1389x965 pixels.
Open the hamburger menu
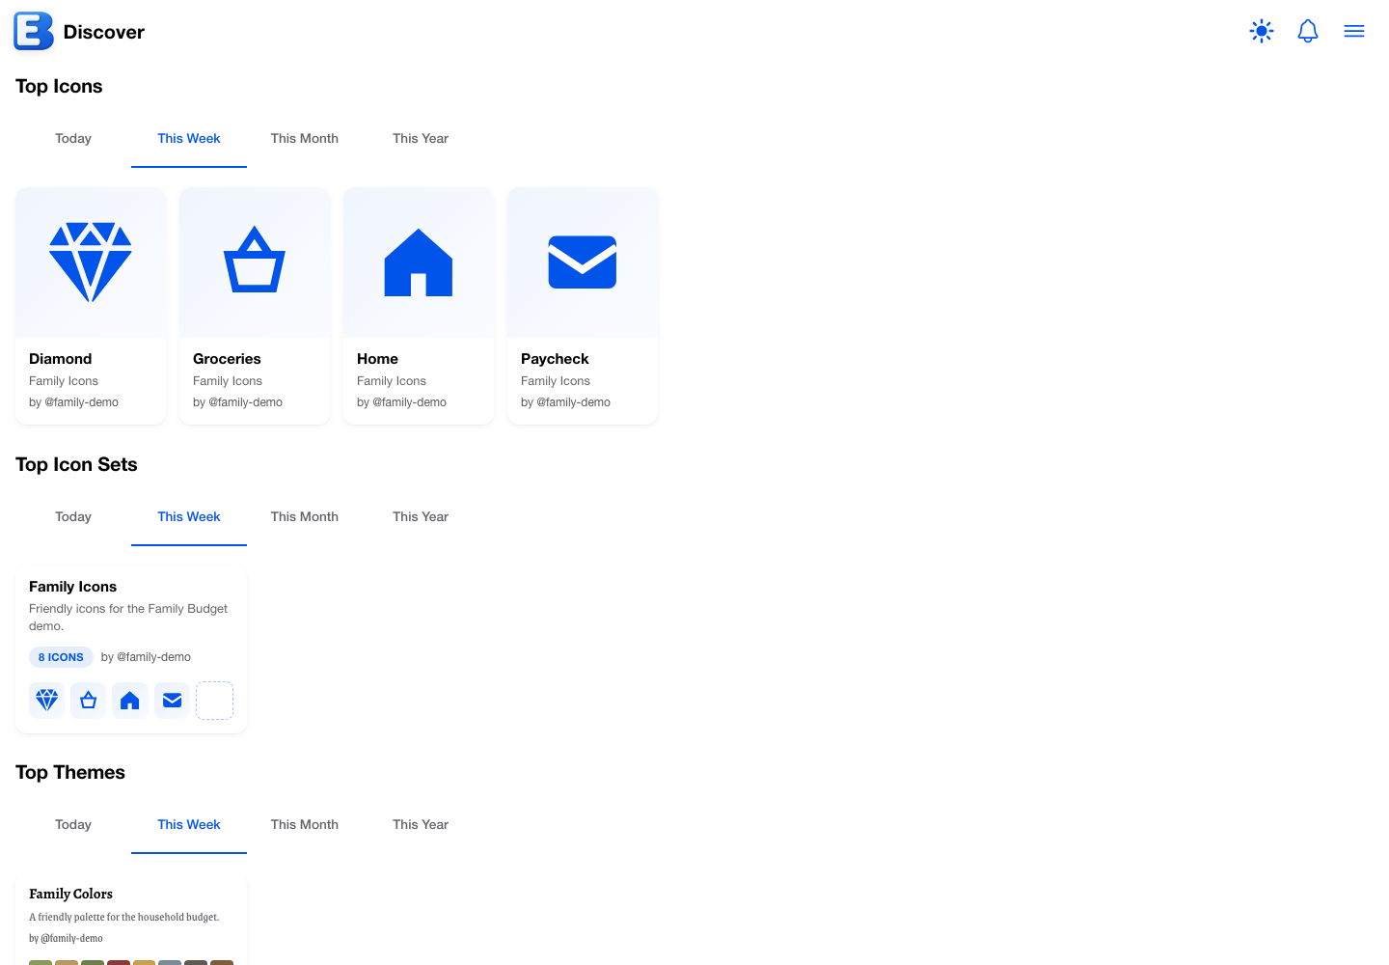point(1354,31)
